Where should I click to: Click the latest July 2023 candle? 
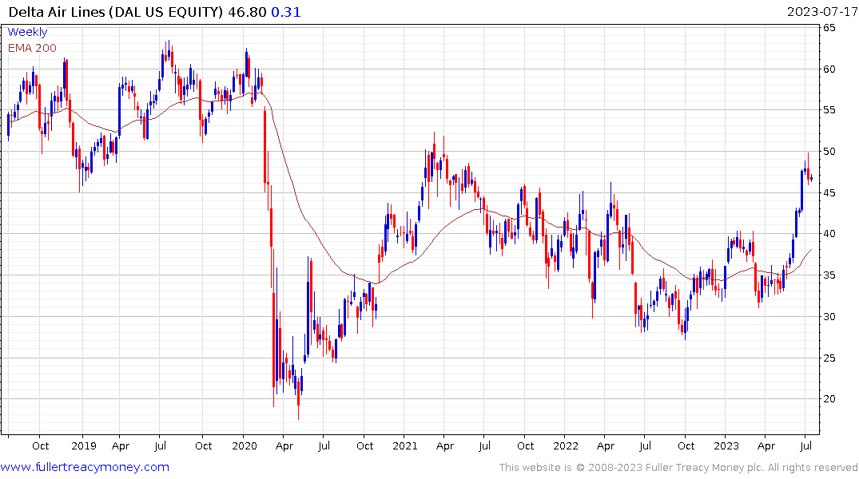point(811,178)
